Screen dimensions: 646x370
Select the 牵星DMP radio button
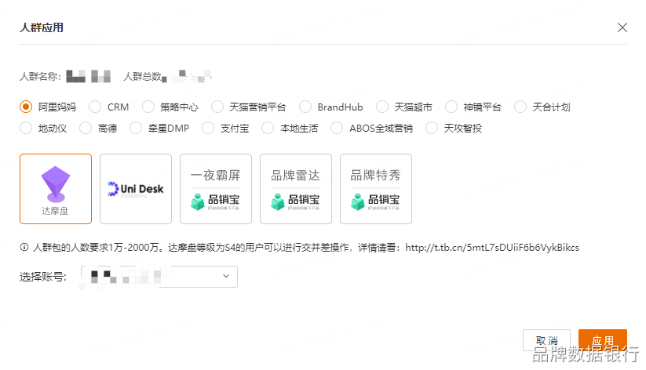136,128
